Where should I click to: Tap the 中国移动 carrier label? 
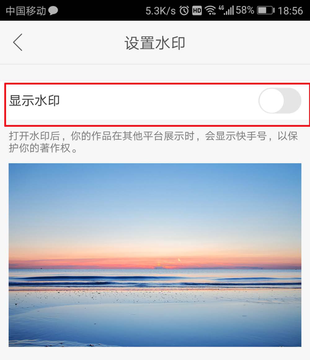[26, 11]
